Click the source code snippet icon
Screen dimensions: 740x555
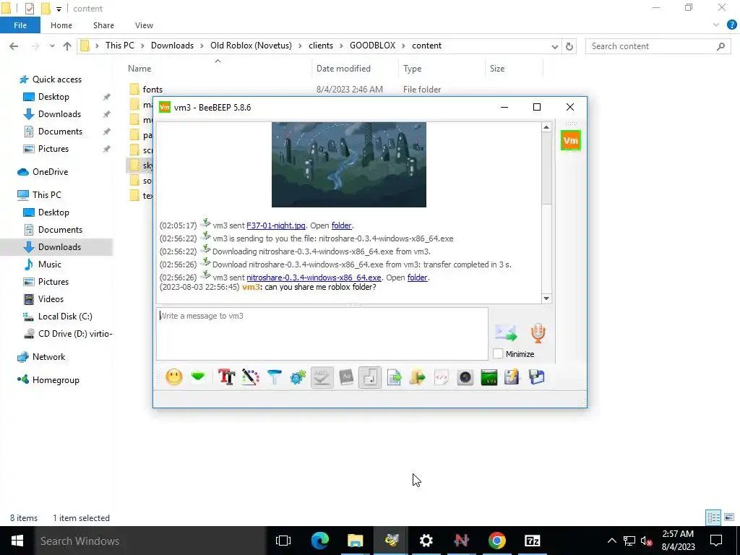tap(442, 377)
